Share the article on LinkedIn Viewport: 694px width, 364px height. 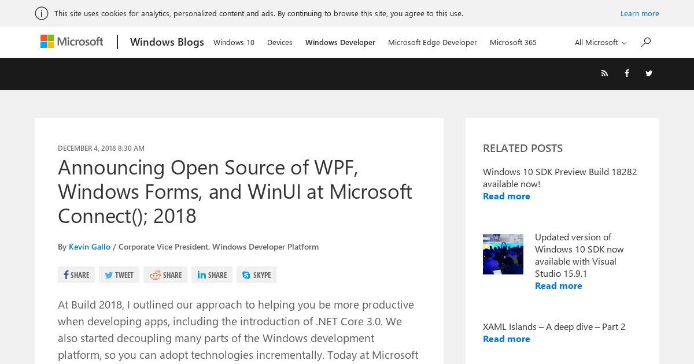pyautogui.click(x=212, y=275)
